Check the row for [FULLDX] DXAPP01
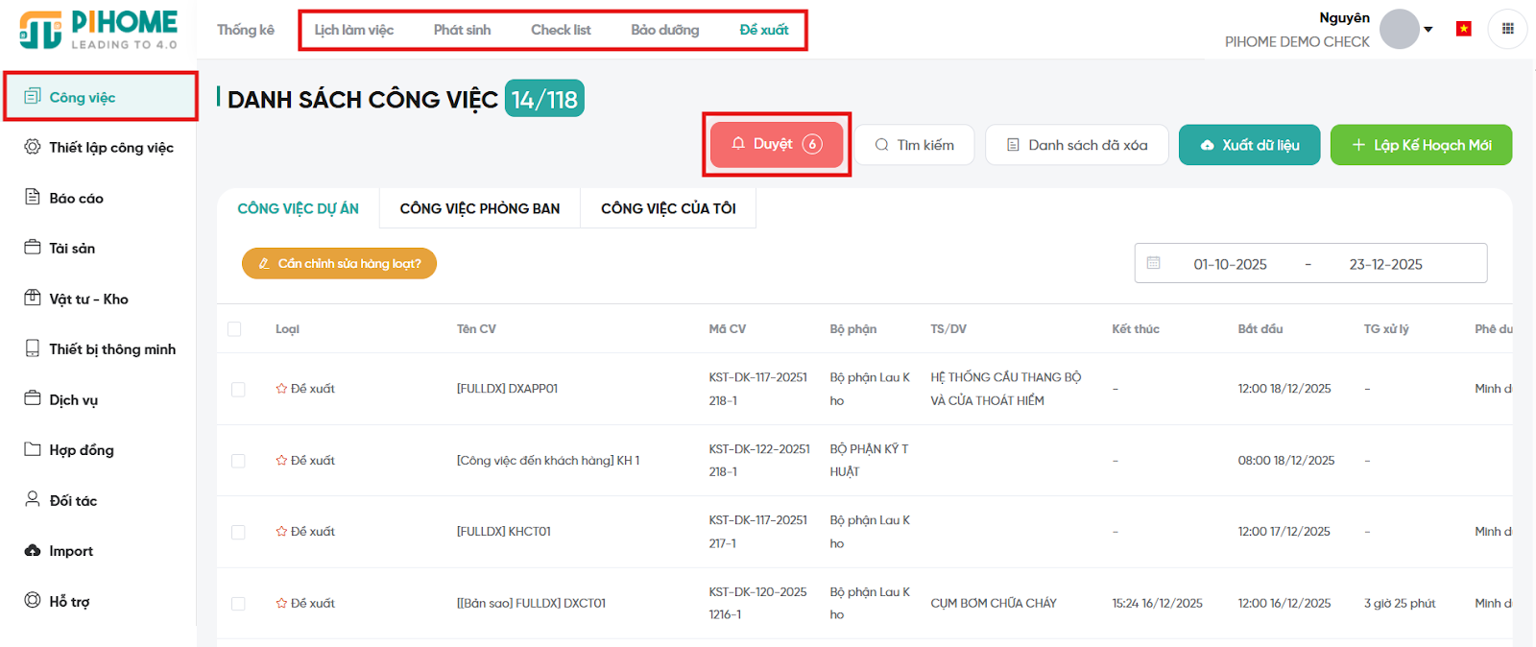The width and height of the screenshot is (1536, 647). [x=238, y=389]
